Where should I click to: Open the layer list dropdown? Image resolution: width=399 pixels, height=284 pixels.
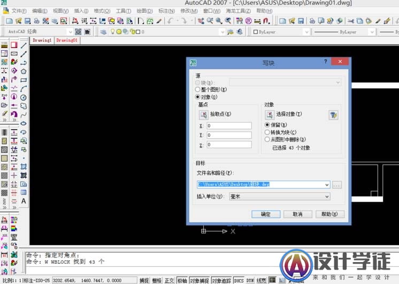pyautogui.click(x=222, y=31)
